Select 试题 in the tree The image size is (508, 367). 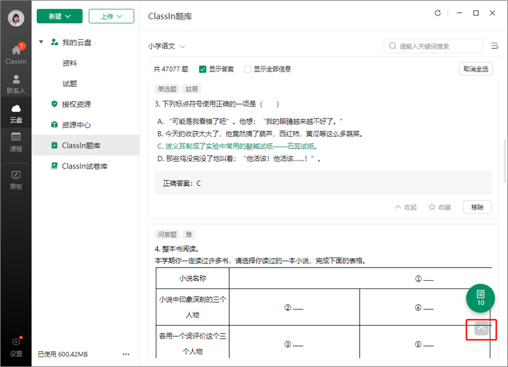(x=70, y=84)
